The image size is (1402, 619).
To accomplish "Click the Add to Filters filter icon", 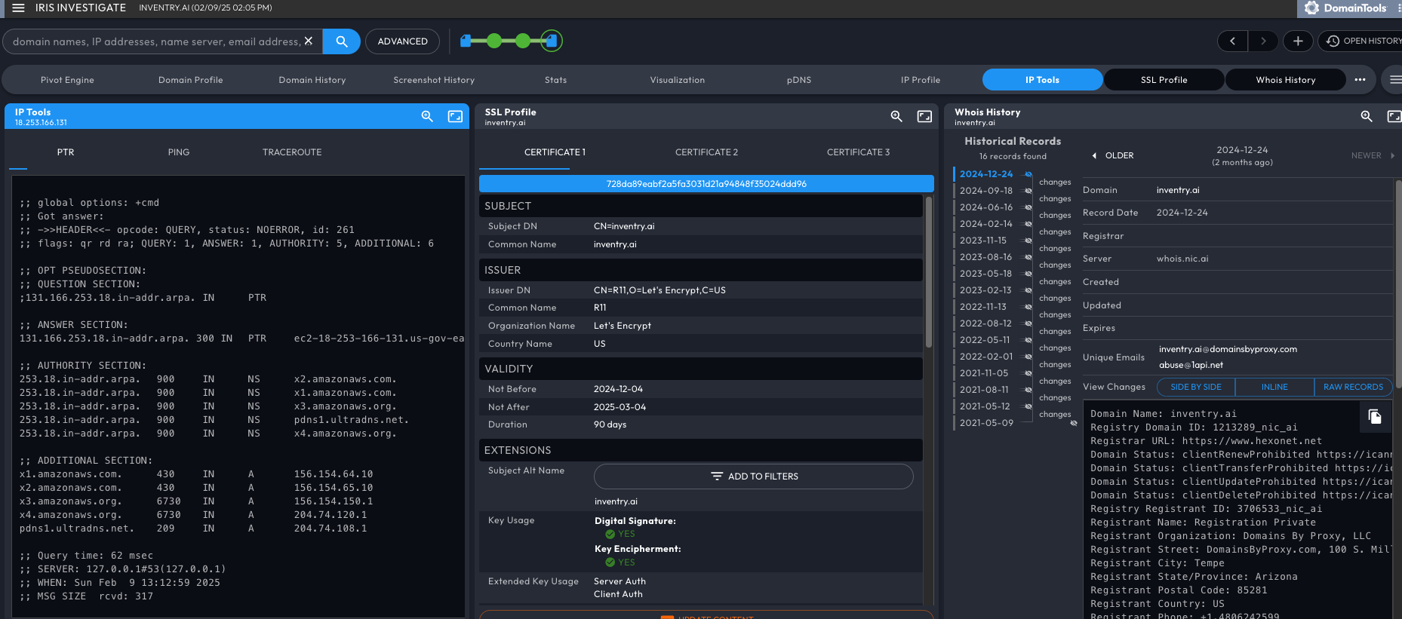I will pyautogui.click(x=717, y=477).
